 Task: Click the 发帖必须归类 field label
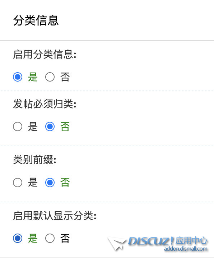[x=45, y=104]
